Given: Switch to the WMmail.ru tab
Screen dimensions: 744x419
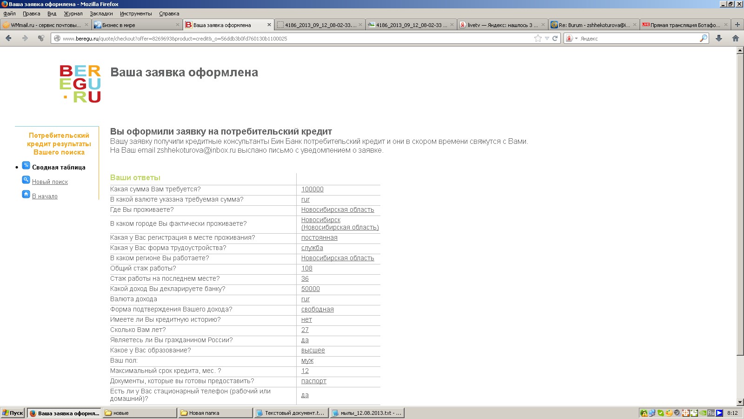Looking at the screenshot, I should (46, 25).
